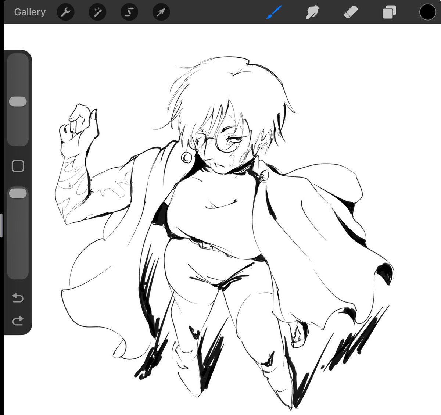
Task: Select the Eraser tool
Action: click(351, 12)
